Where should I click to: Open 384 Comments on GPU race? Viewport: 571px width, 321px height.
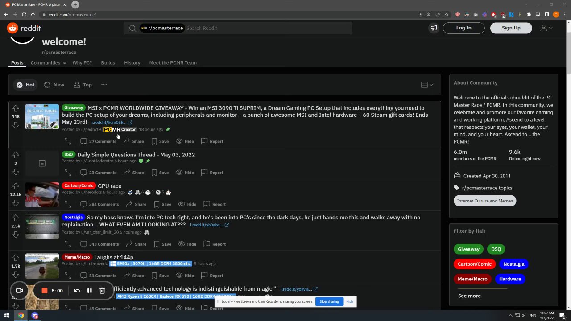tap(99, 204)
